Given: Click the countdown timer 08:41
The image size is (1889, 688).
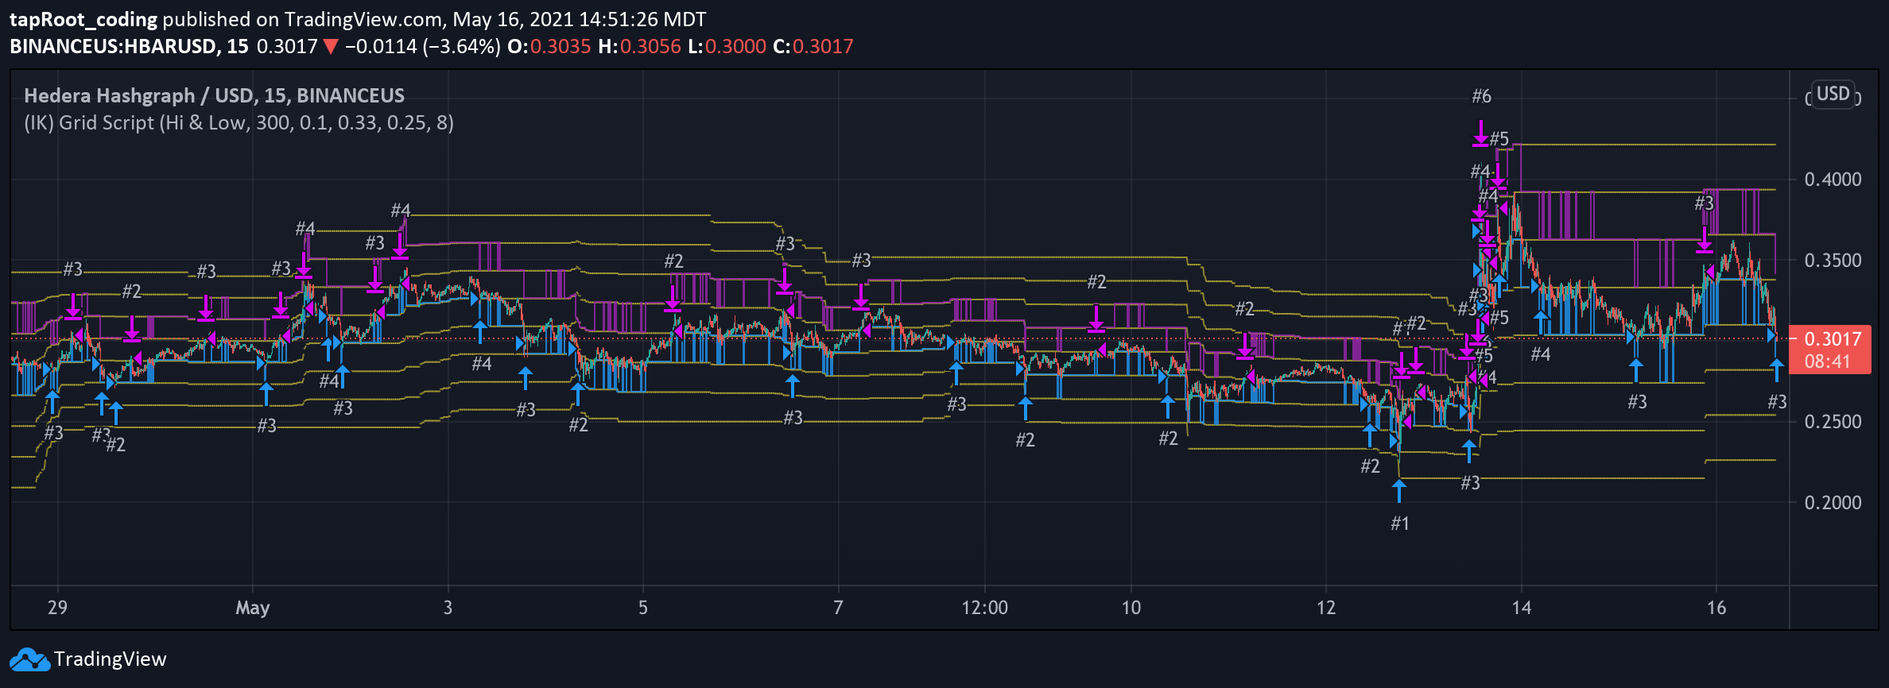Looking at the screenshot, I should pos(1828,361).
